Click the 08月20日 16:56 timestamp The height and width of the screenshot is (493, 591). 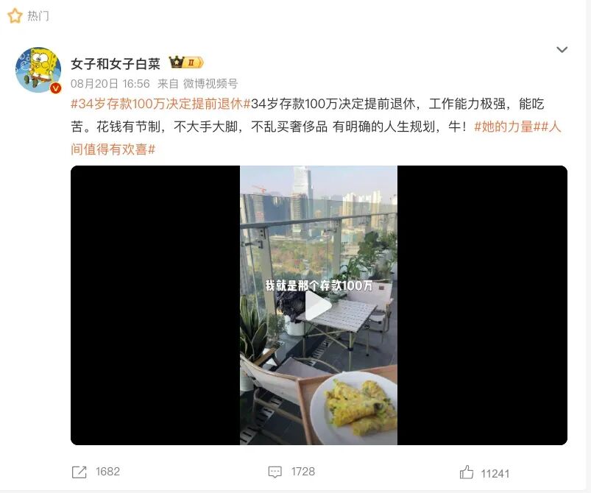110,84
